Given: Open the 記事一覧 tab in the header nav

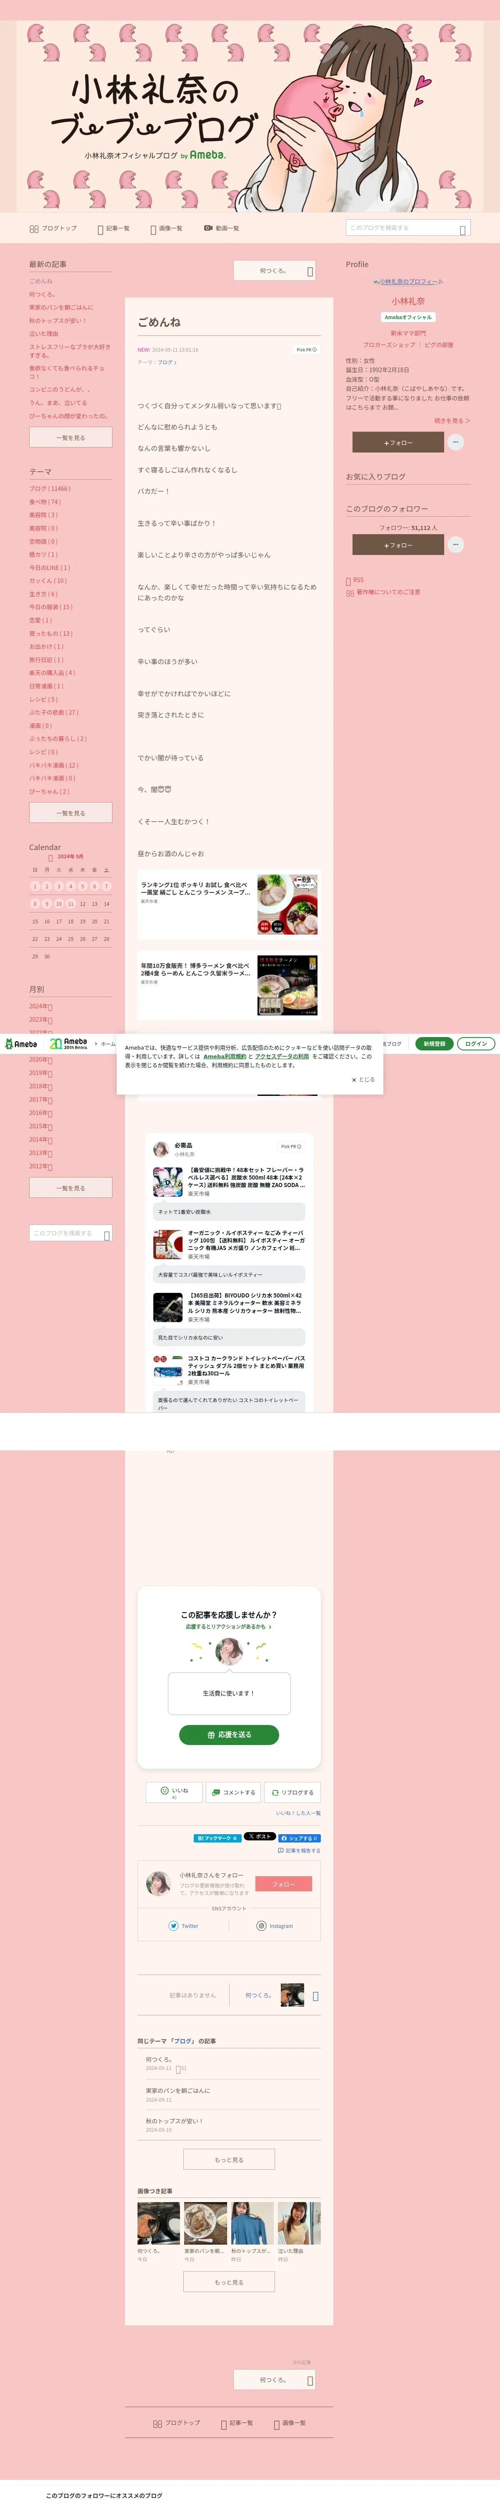Looking at the screenshot, I should [114, 228].
